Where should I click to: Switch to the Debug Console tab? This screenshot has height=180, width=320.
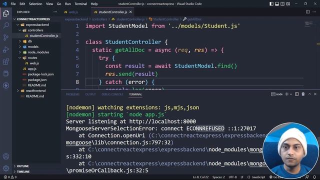[112, 94]
